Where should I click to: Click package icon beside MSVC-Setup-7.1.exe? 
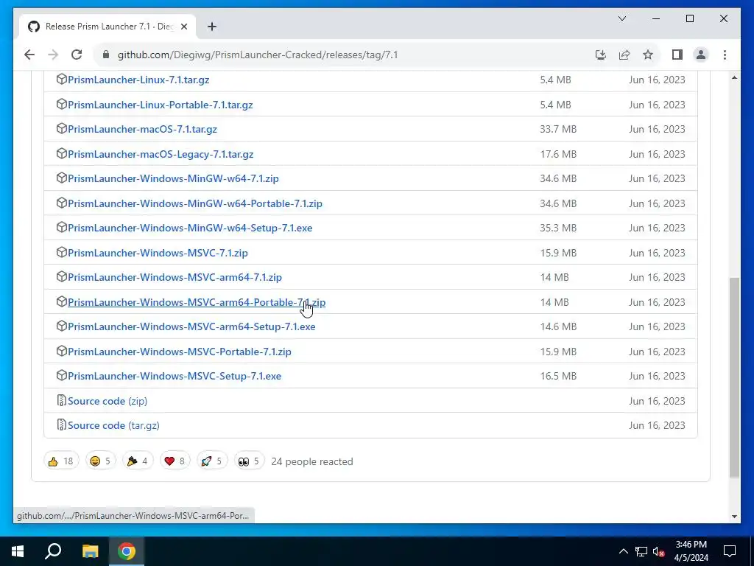coord(62,375)
